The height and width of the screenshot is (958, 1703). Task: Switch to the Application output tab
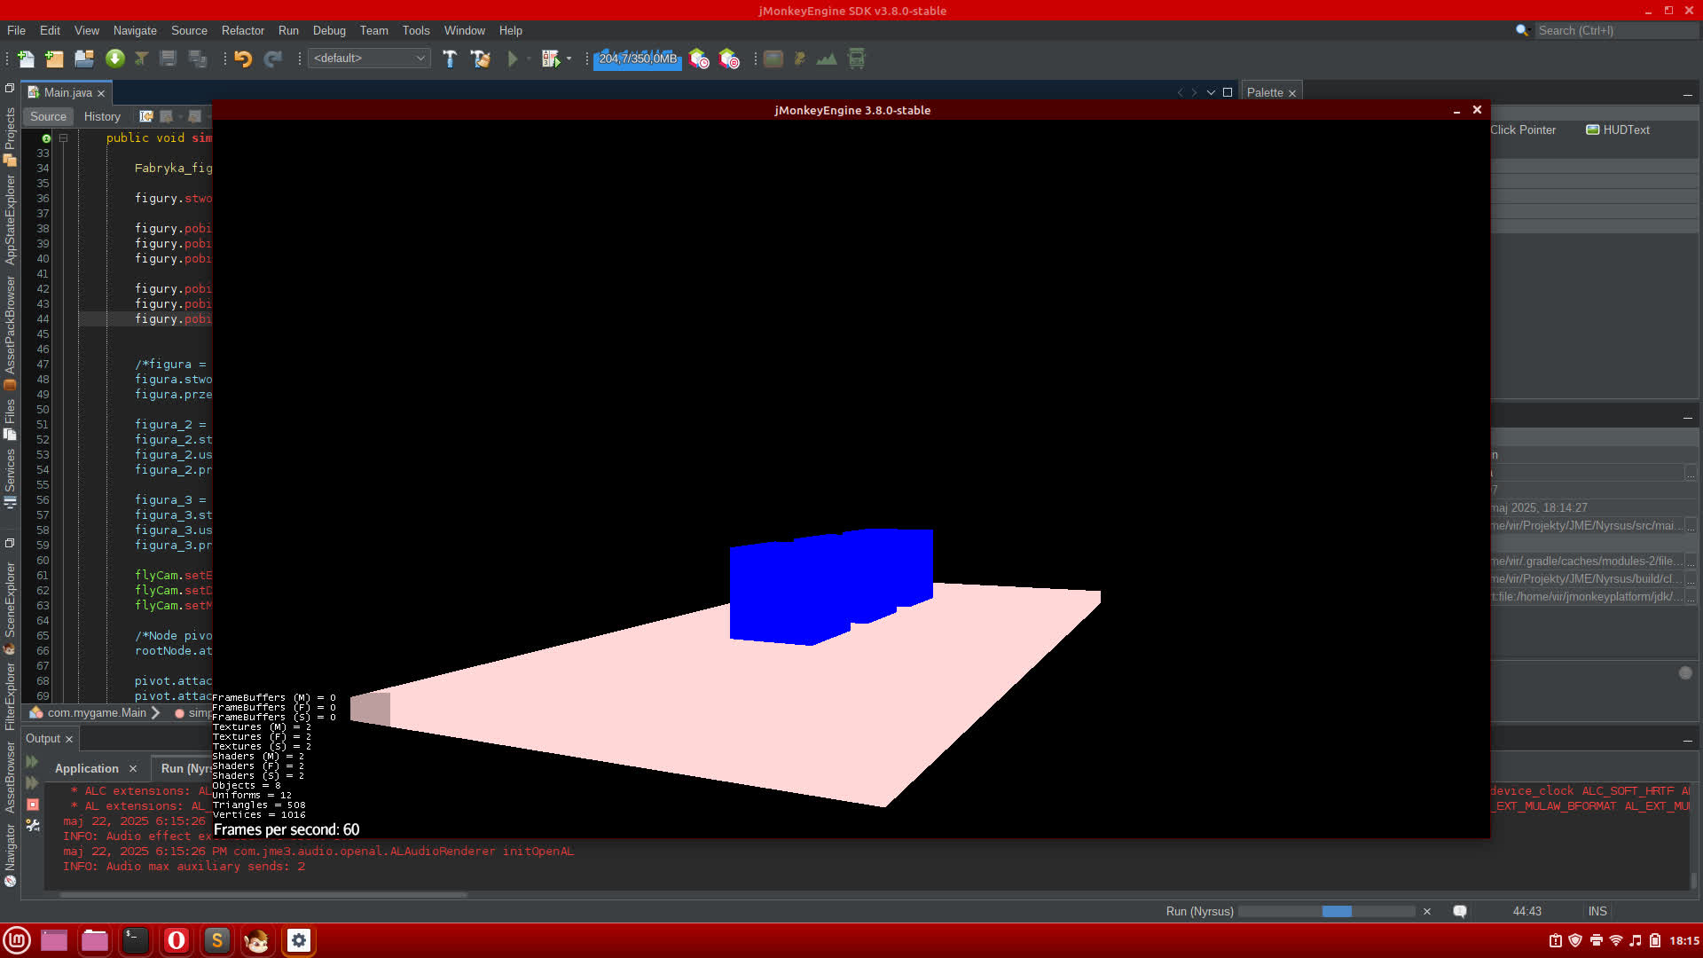[x=86, y=768]
